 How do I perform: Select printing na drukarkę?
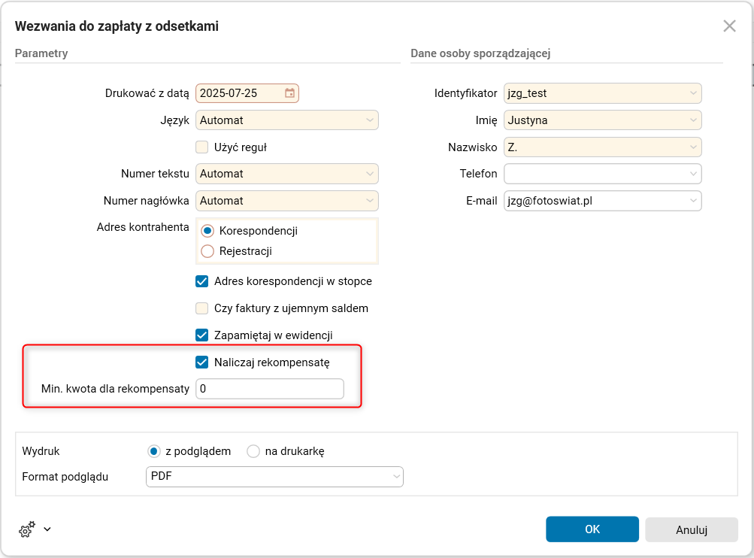pyautogui.click(x=253, y=451)
